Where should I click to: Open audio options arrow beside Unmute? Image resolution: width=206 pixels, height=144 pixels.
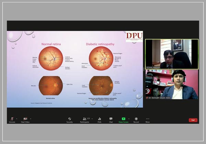tap(16, 119)
